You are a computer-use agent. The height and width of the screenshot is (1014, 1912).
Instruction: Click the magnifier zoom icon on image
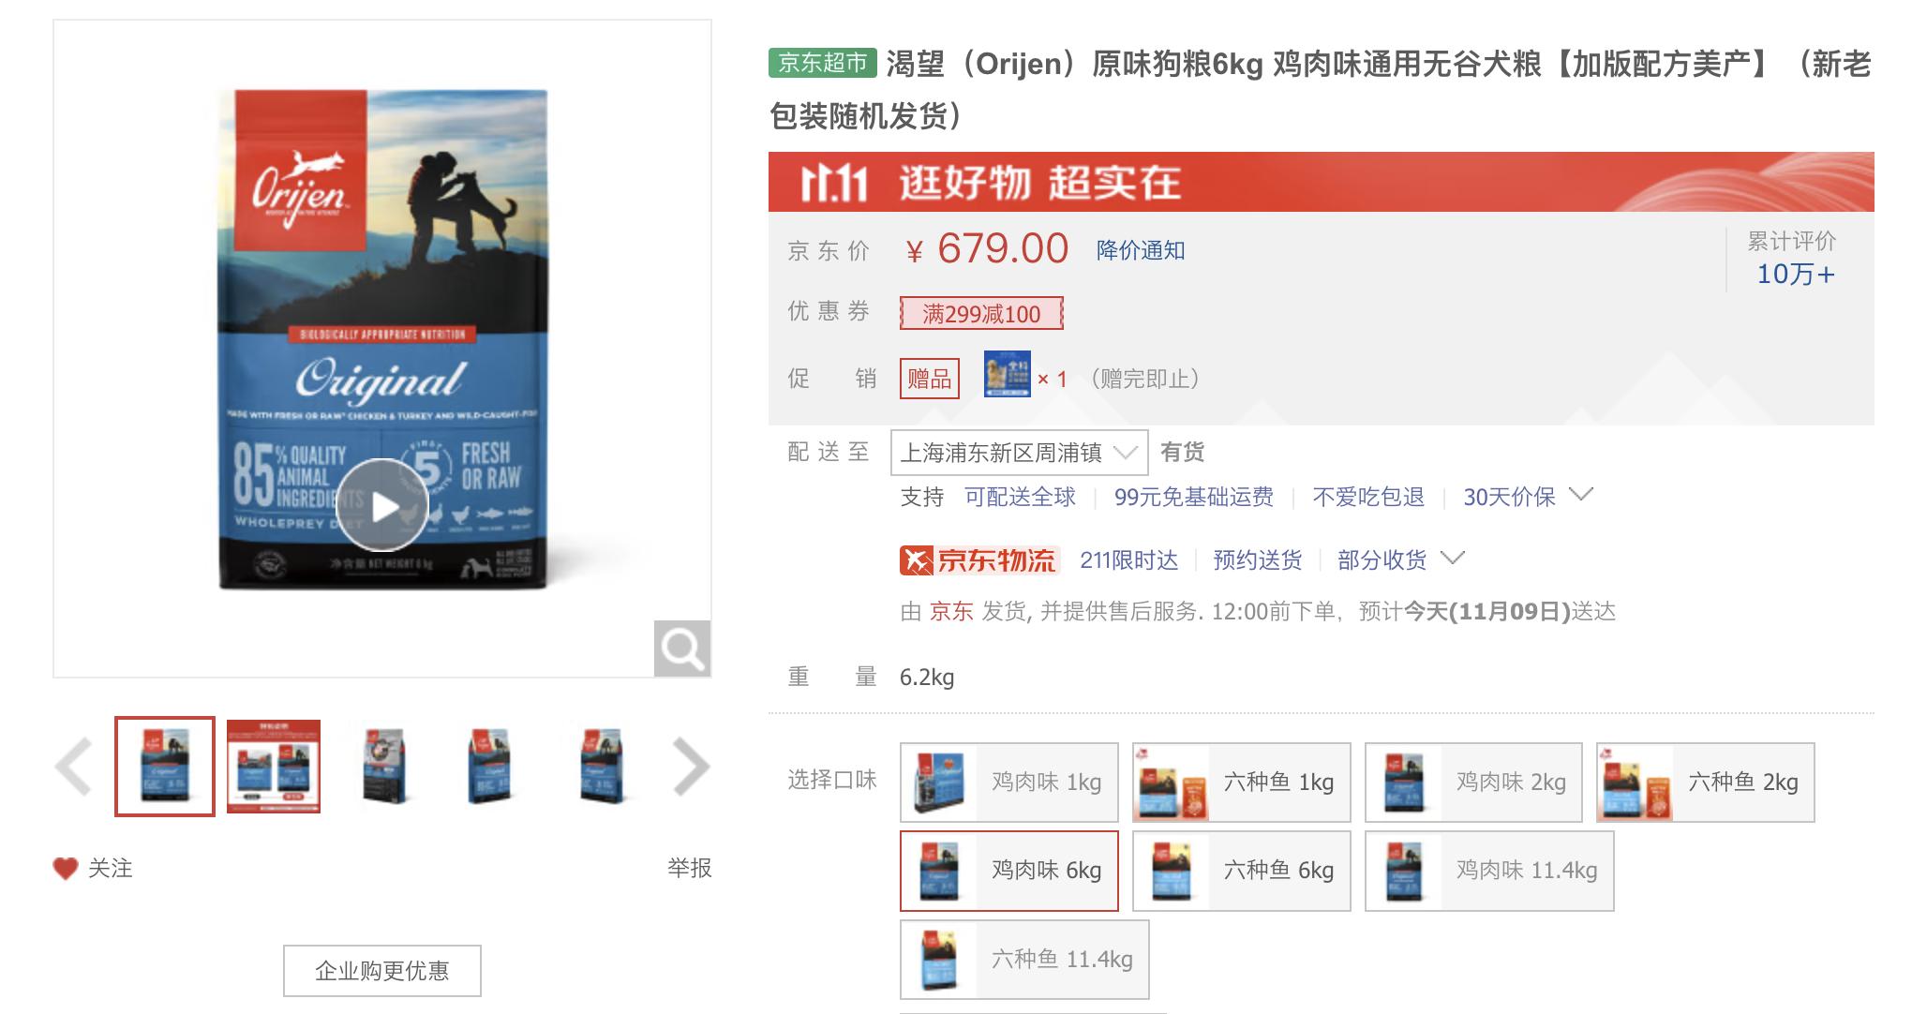pyautogui.click(x=681, y=649)
